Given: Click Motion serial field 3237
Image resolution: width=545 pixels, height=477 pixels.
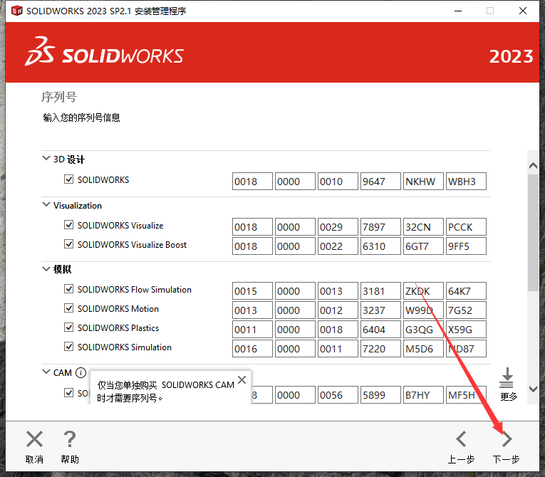Looking at the screenshot, I should (x=380, y=310).
